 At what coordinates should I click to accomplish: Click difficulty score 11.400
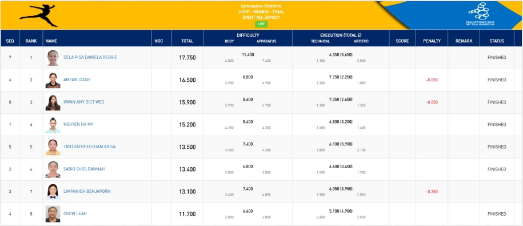pyautogui.click(x=248, y=55)
